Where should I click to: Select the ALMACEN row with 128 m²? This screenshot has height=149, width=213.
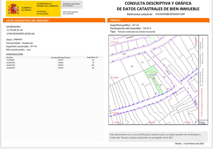click(50, 65)
